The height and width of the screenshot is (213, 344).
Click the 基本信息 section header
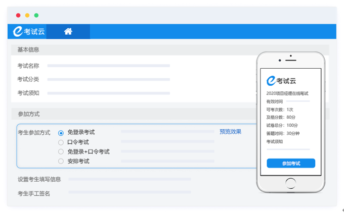click(28, 49)
